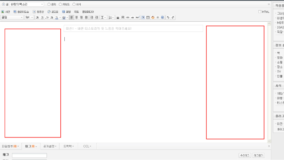Open the 파일첨부 tab
Image resolution: width=284 pixels, height=160 pixels.
(11, 146)
